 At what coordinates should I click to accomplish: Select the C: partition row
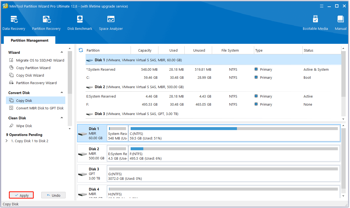213,77
